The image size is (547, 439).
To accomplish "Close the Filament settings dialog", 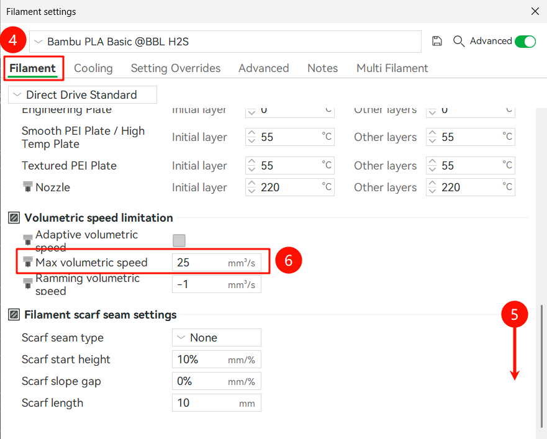I will [x=535, y=11].
